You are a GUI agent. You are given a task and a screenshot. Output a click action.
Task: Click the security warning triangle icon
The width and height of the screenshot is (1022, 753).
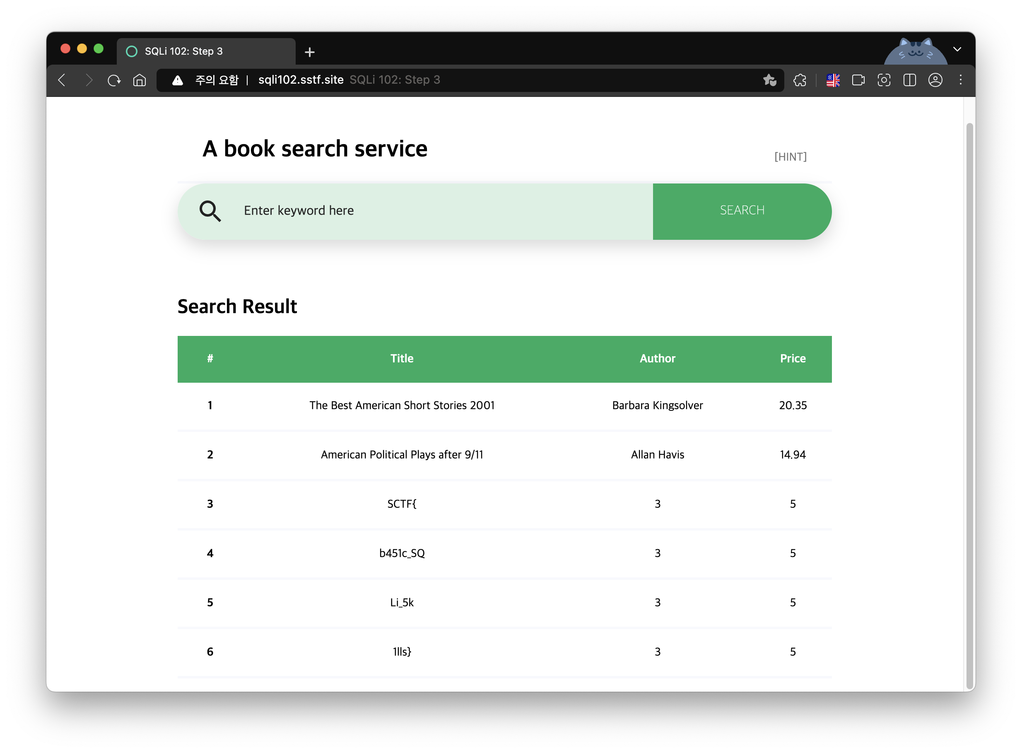tap(177, 80)
